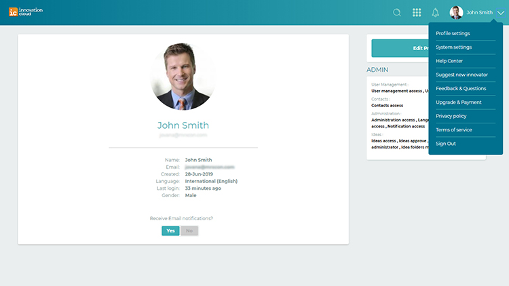
Task: Open Privacy policy menu entry
Action: pyautogui.click(x=451, y=116)
